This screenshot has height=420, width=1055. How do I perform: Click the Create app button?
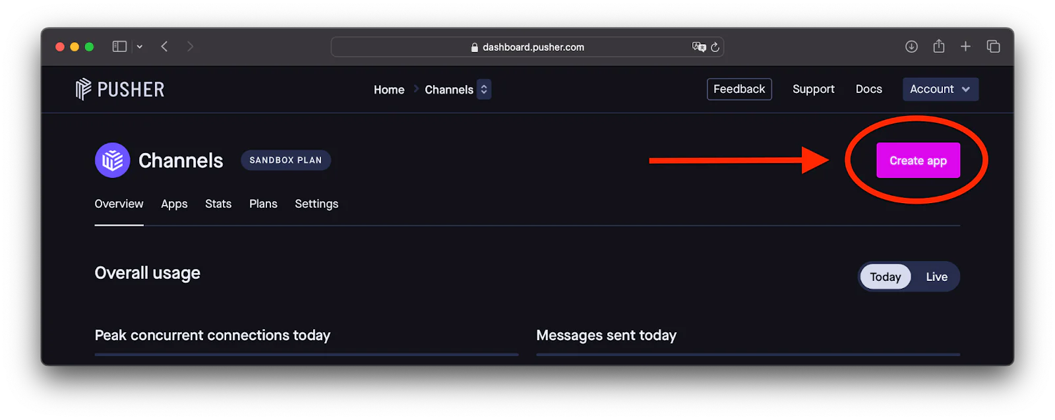918,160
